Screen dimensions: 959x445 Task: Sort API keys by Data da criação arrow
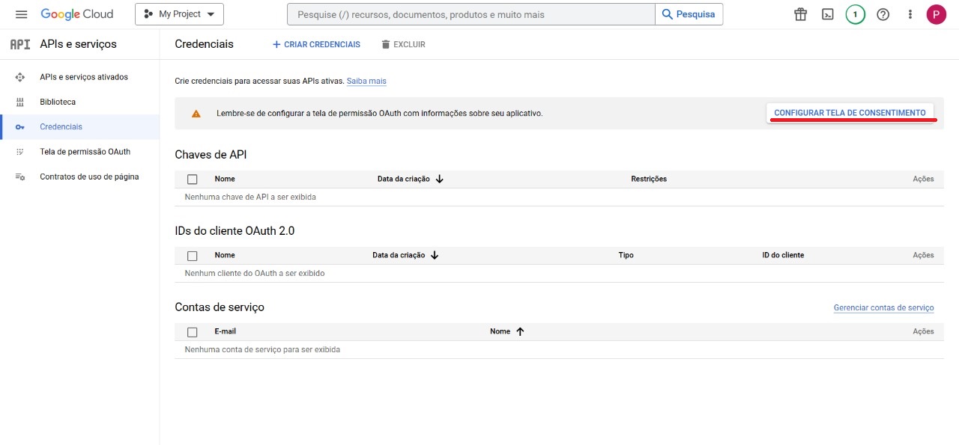click(440, 179)
